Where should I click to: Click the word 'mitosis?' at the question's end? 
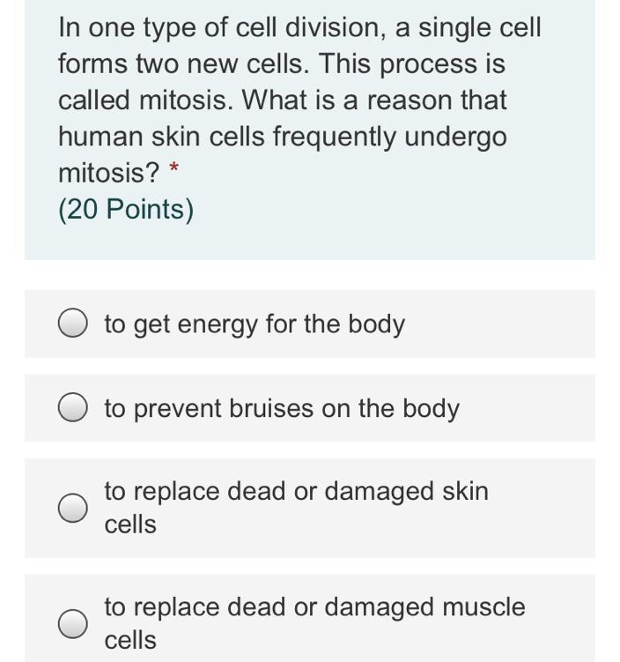pos(109,173)
